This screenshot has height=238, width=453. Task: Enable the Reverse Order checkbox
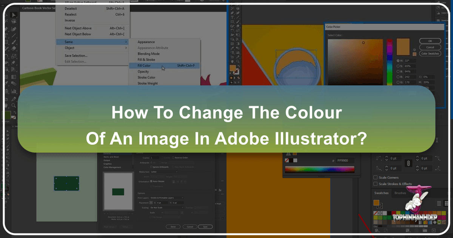pos(173,158)
